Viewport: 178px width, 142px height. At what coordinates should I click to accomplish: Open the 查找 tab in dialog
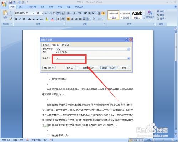[46, 45]
